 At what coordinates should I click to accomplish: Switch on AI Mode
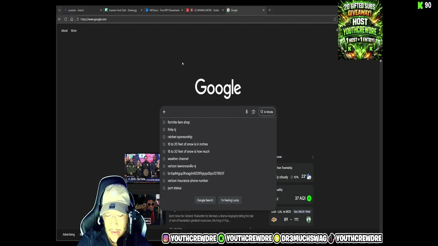[x=267, y=112]
